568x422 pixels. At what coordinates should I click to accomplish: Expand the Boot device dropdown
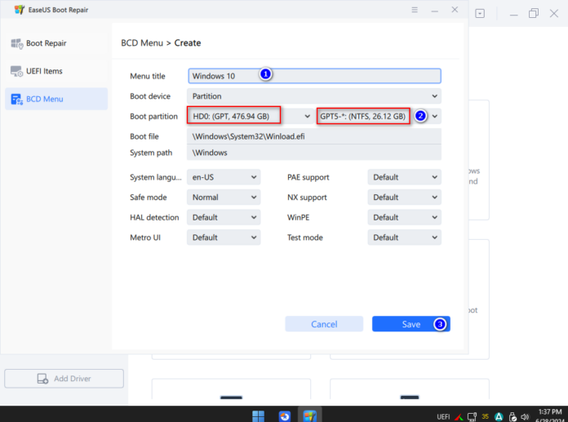click(314, 96)
